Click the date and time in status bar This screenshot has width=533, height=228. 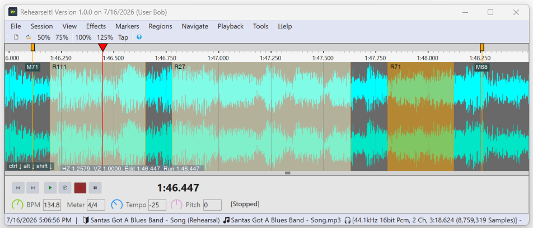[39, 220]
